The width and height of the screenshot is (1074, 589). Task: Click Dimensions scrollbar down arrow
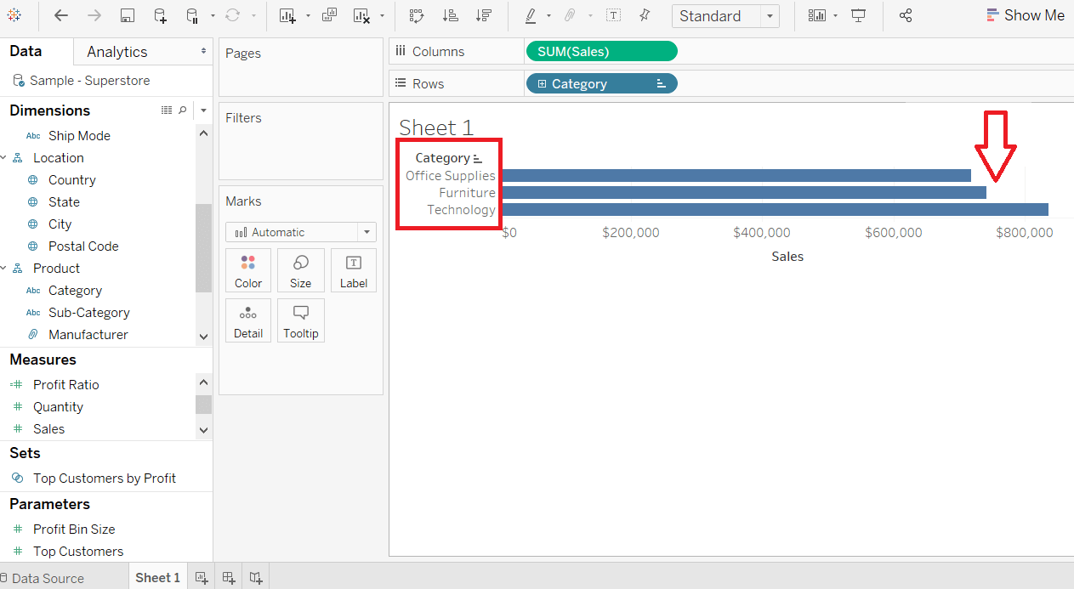click(203, 337)
